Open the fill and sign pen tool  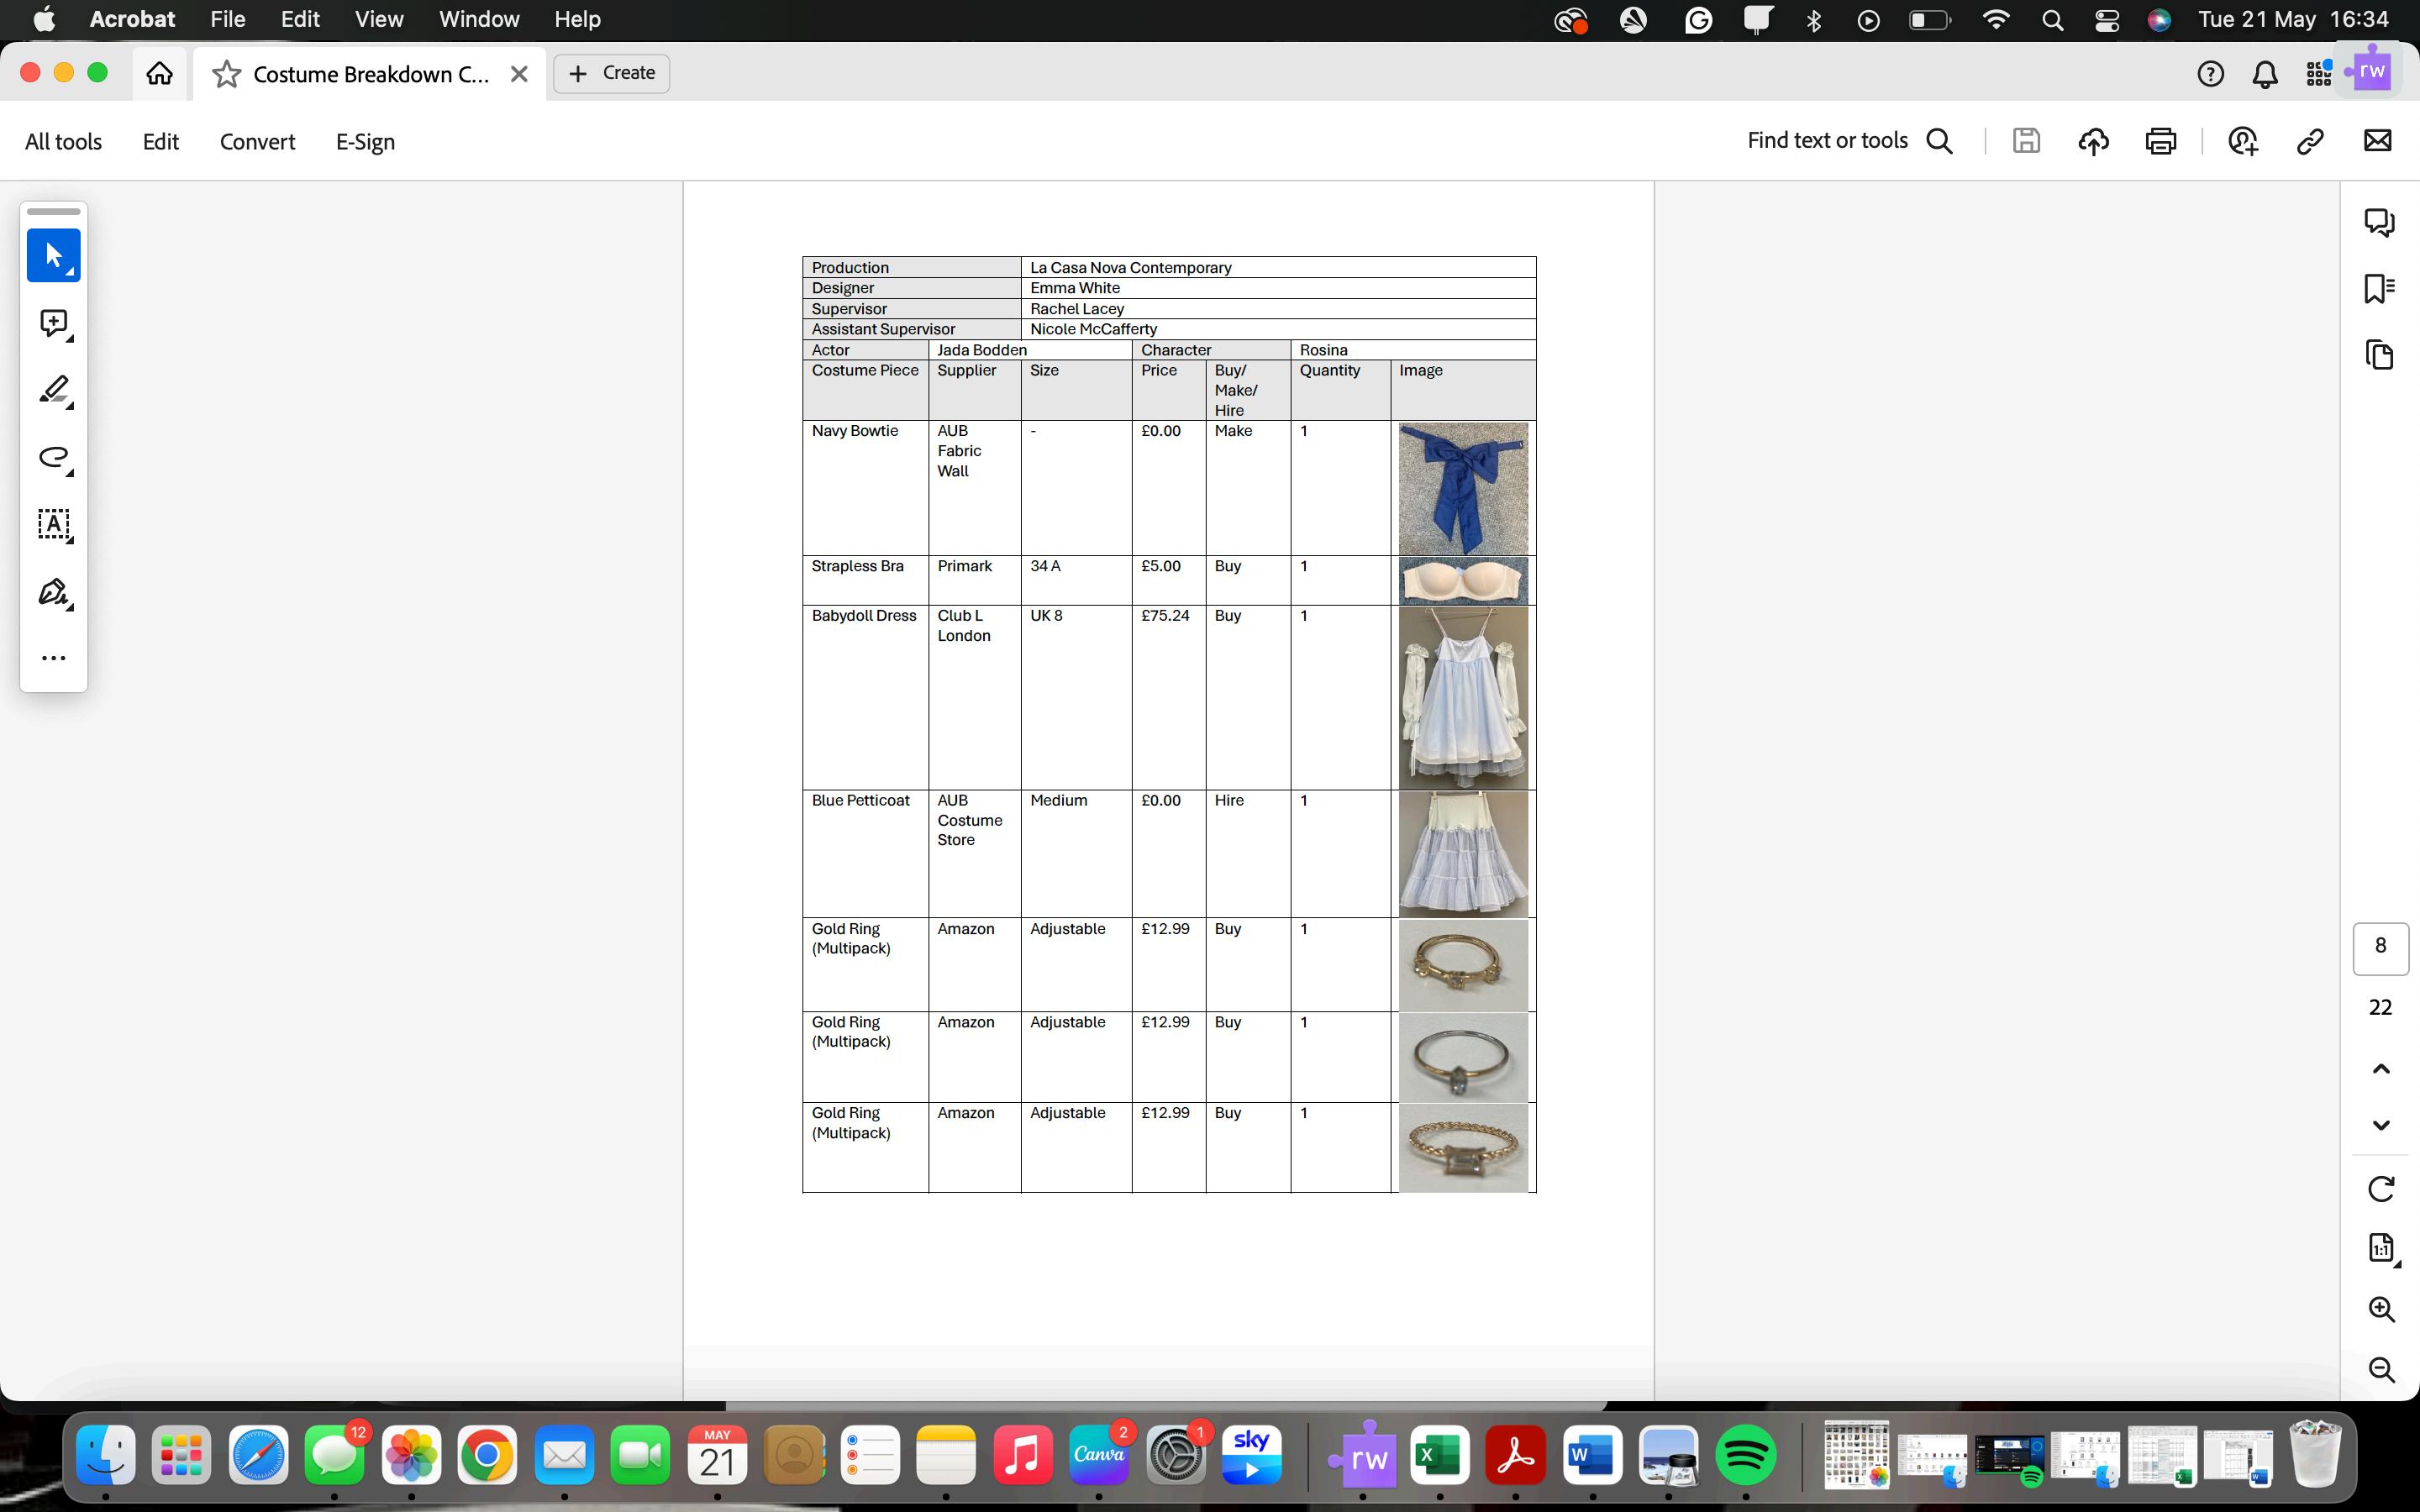pyautogui.click(x=53, y=592)
